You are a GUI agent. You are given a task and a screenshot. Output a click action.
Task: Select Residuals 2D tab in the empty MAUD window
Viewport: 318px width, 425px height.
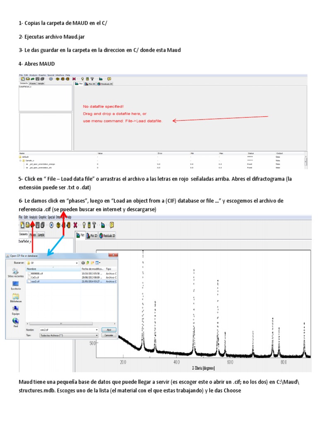click(105, 84)
